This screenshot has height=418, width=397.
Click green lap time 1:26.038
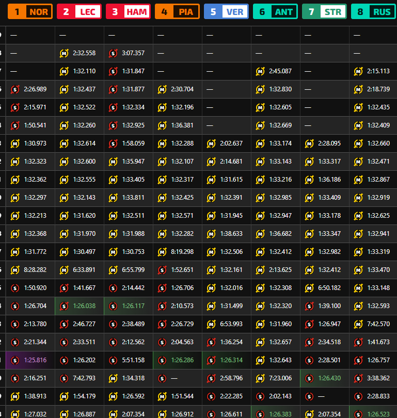point(84,306)
